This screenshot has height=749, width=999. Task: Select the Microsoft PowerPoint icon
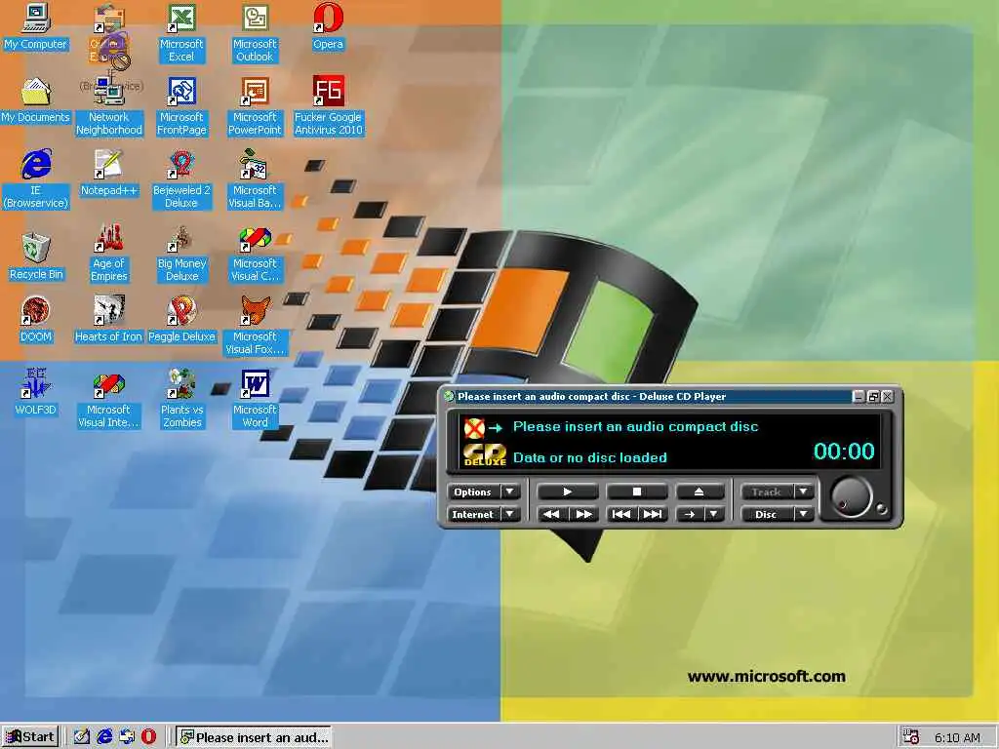tap(255, 106)
